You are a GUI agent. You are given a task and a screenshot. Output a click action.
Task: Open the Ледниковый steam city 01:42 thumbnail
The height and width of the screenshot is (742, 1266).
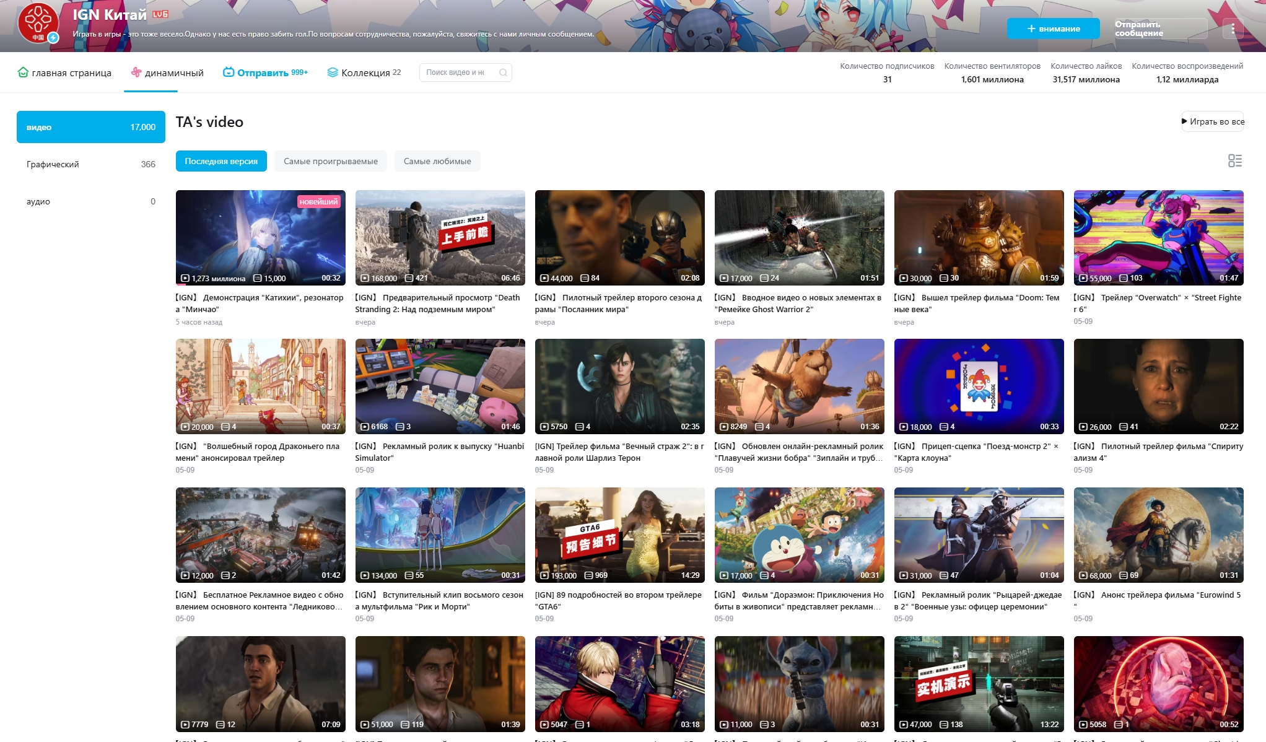pos(261,535)
